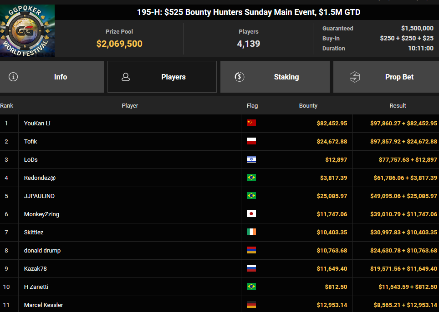This screenshot has height=312, width=439.
Task: Click the Japan flag next to MonkeyZzing
Action: click(251, 214)
